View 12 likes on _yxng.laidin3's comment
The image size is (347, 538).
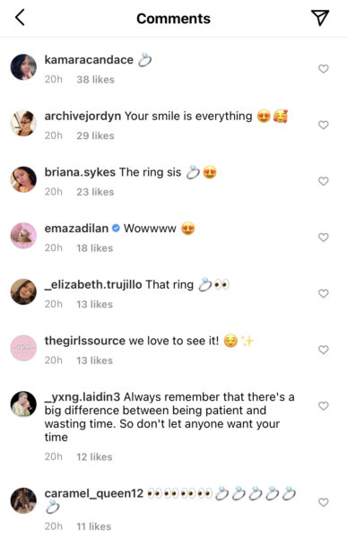tap(94, 457)
